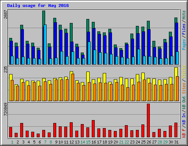The width and height of the screenshot is (188, 146).
Task: Click day 7 on the x-axis
Action: coord(45,142)
